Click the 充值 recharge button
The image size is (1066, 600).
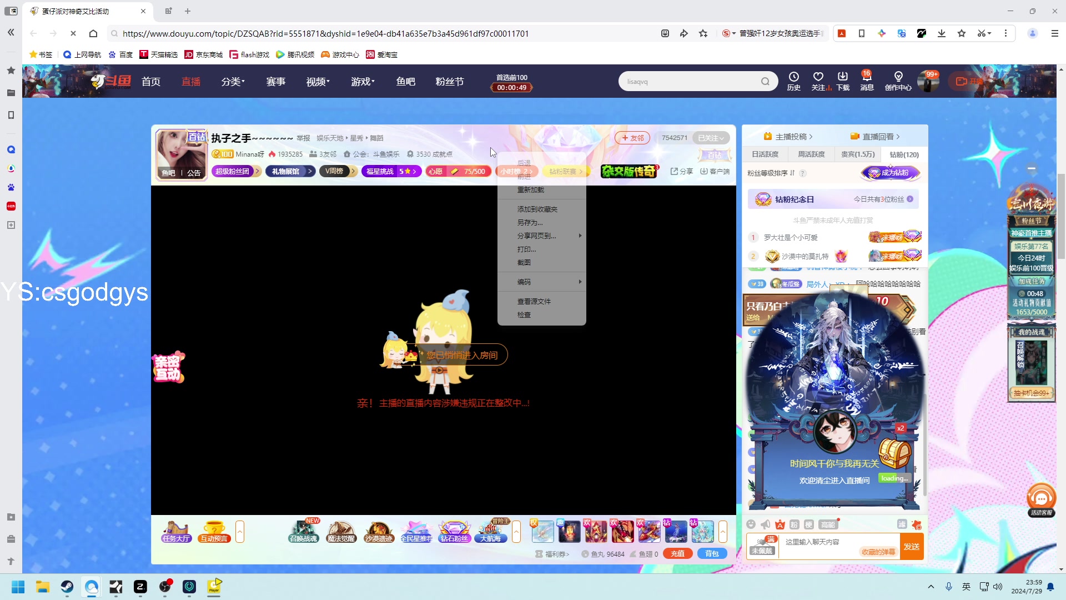678,553
